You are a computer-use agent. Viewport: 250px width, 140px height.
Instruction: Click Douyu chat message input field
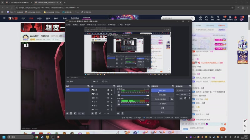coord(204,128)
